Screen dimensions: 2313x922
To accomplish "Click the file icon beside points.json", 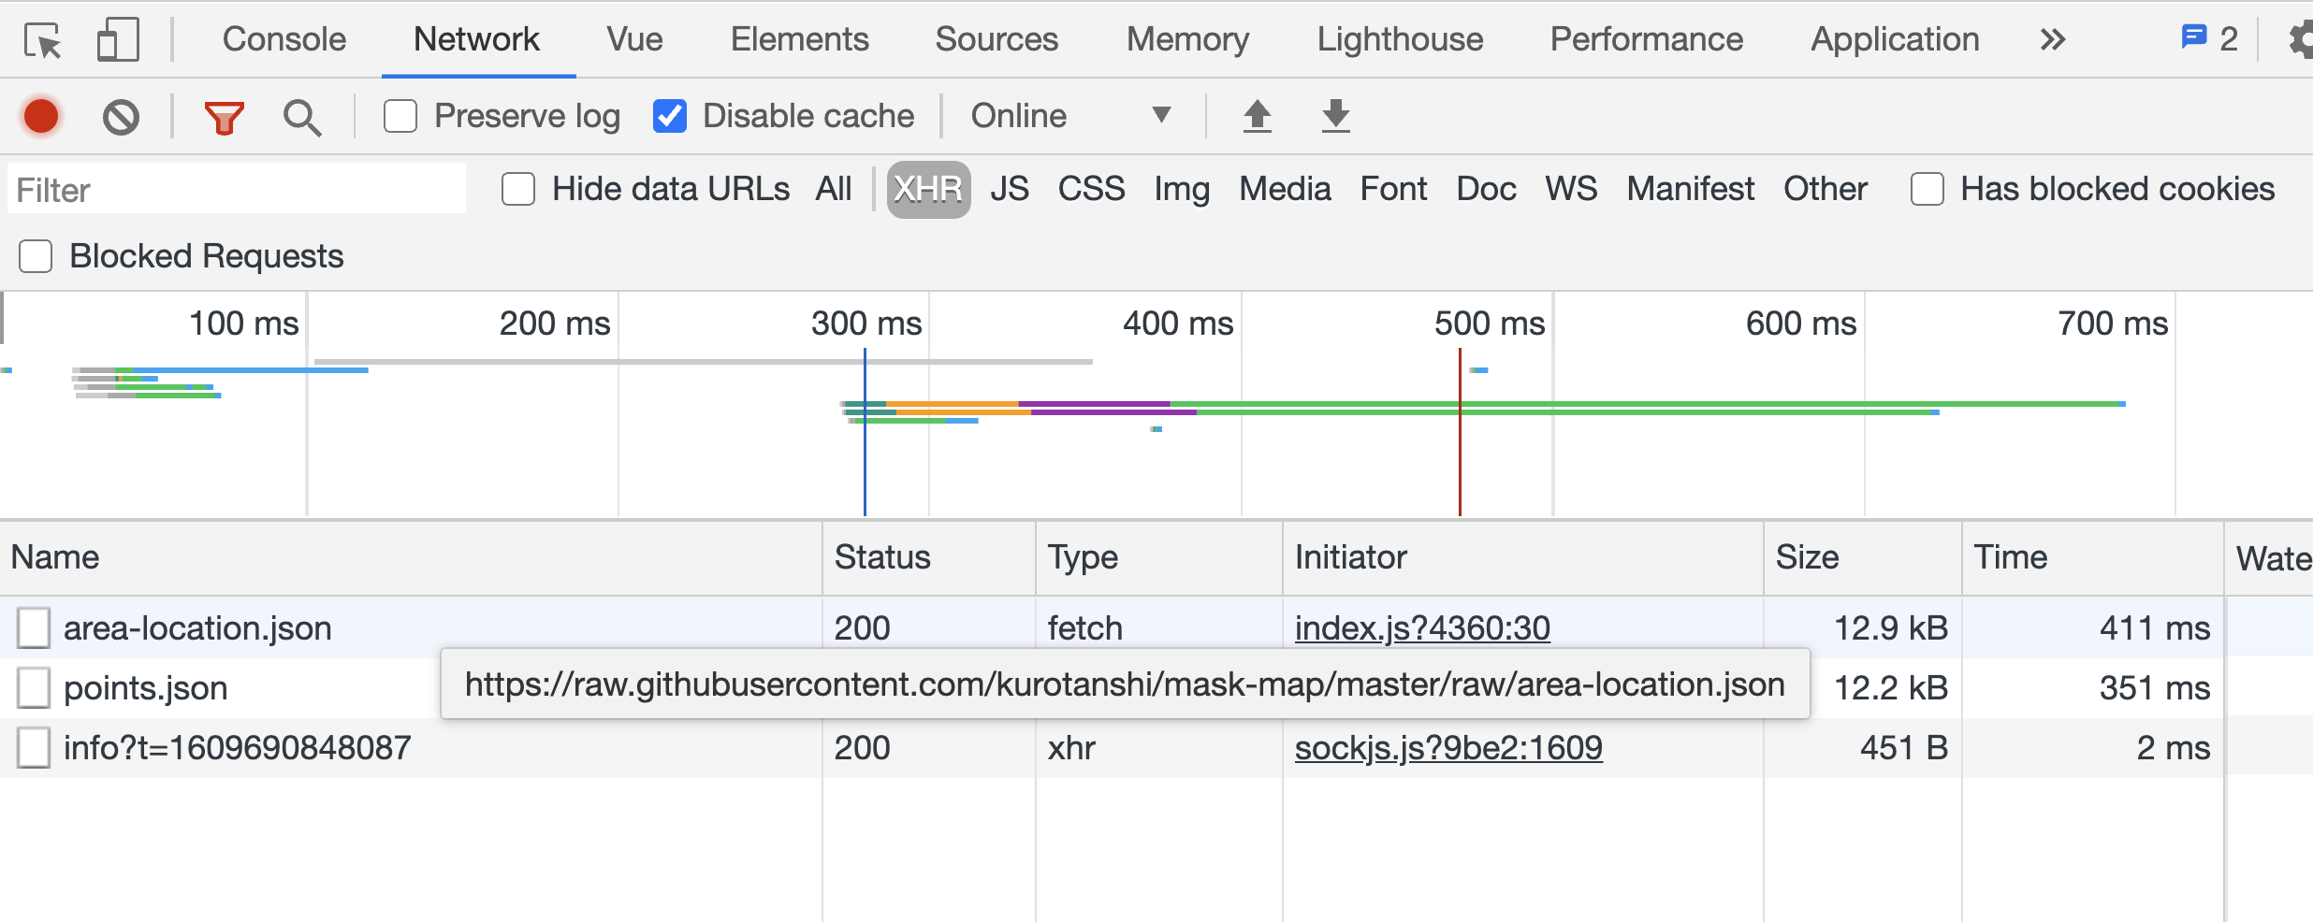I will pos(34,687).
